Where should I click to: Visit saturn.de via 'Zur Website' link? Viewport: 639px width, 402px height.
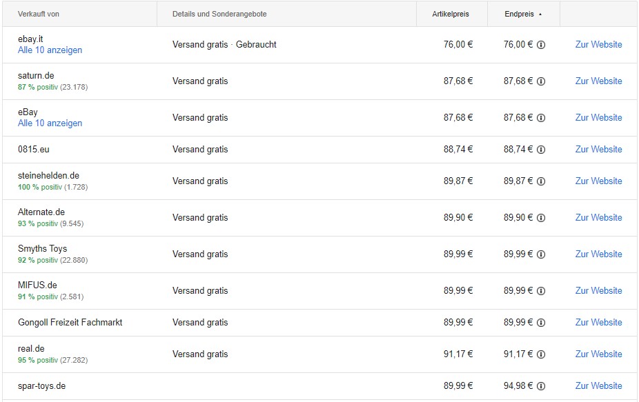pyautogui.click(x=598, y=81)
